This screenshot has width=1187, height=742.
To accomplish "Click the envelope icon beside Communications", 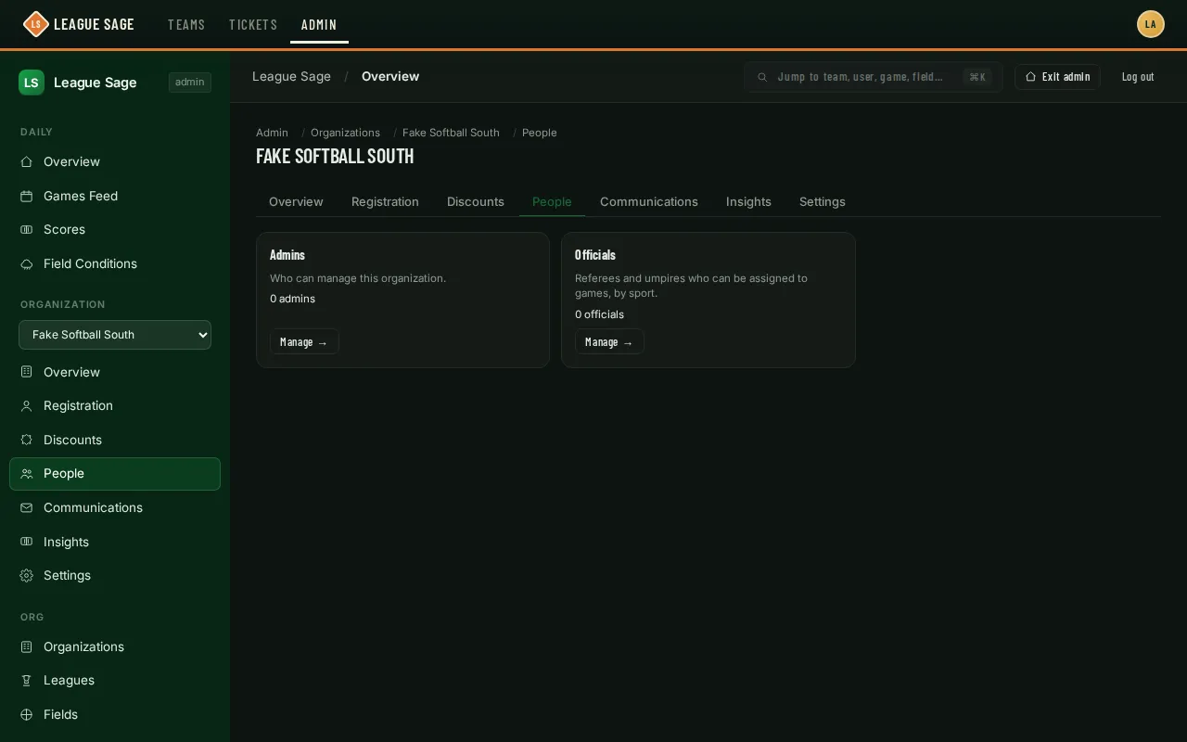I will tap(27, 508).
